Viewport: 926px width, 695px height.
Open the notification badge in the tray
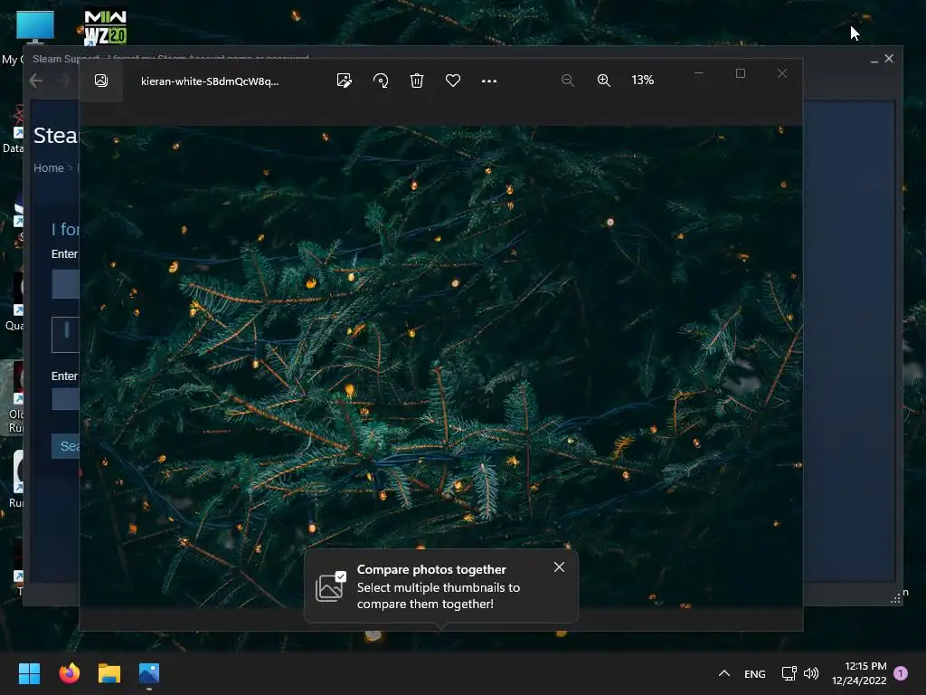pos(901,673)
